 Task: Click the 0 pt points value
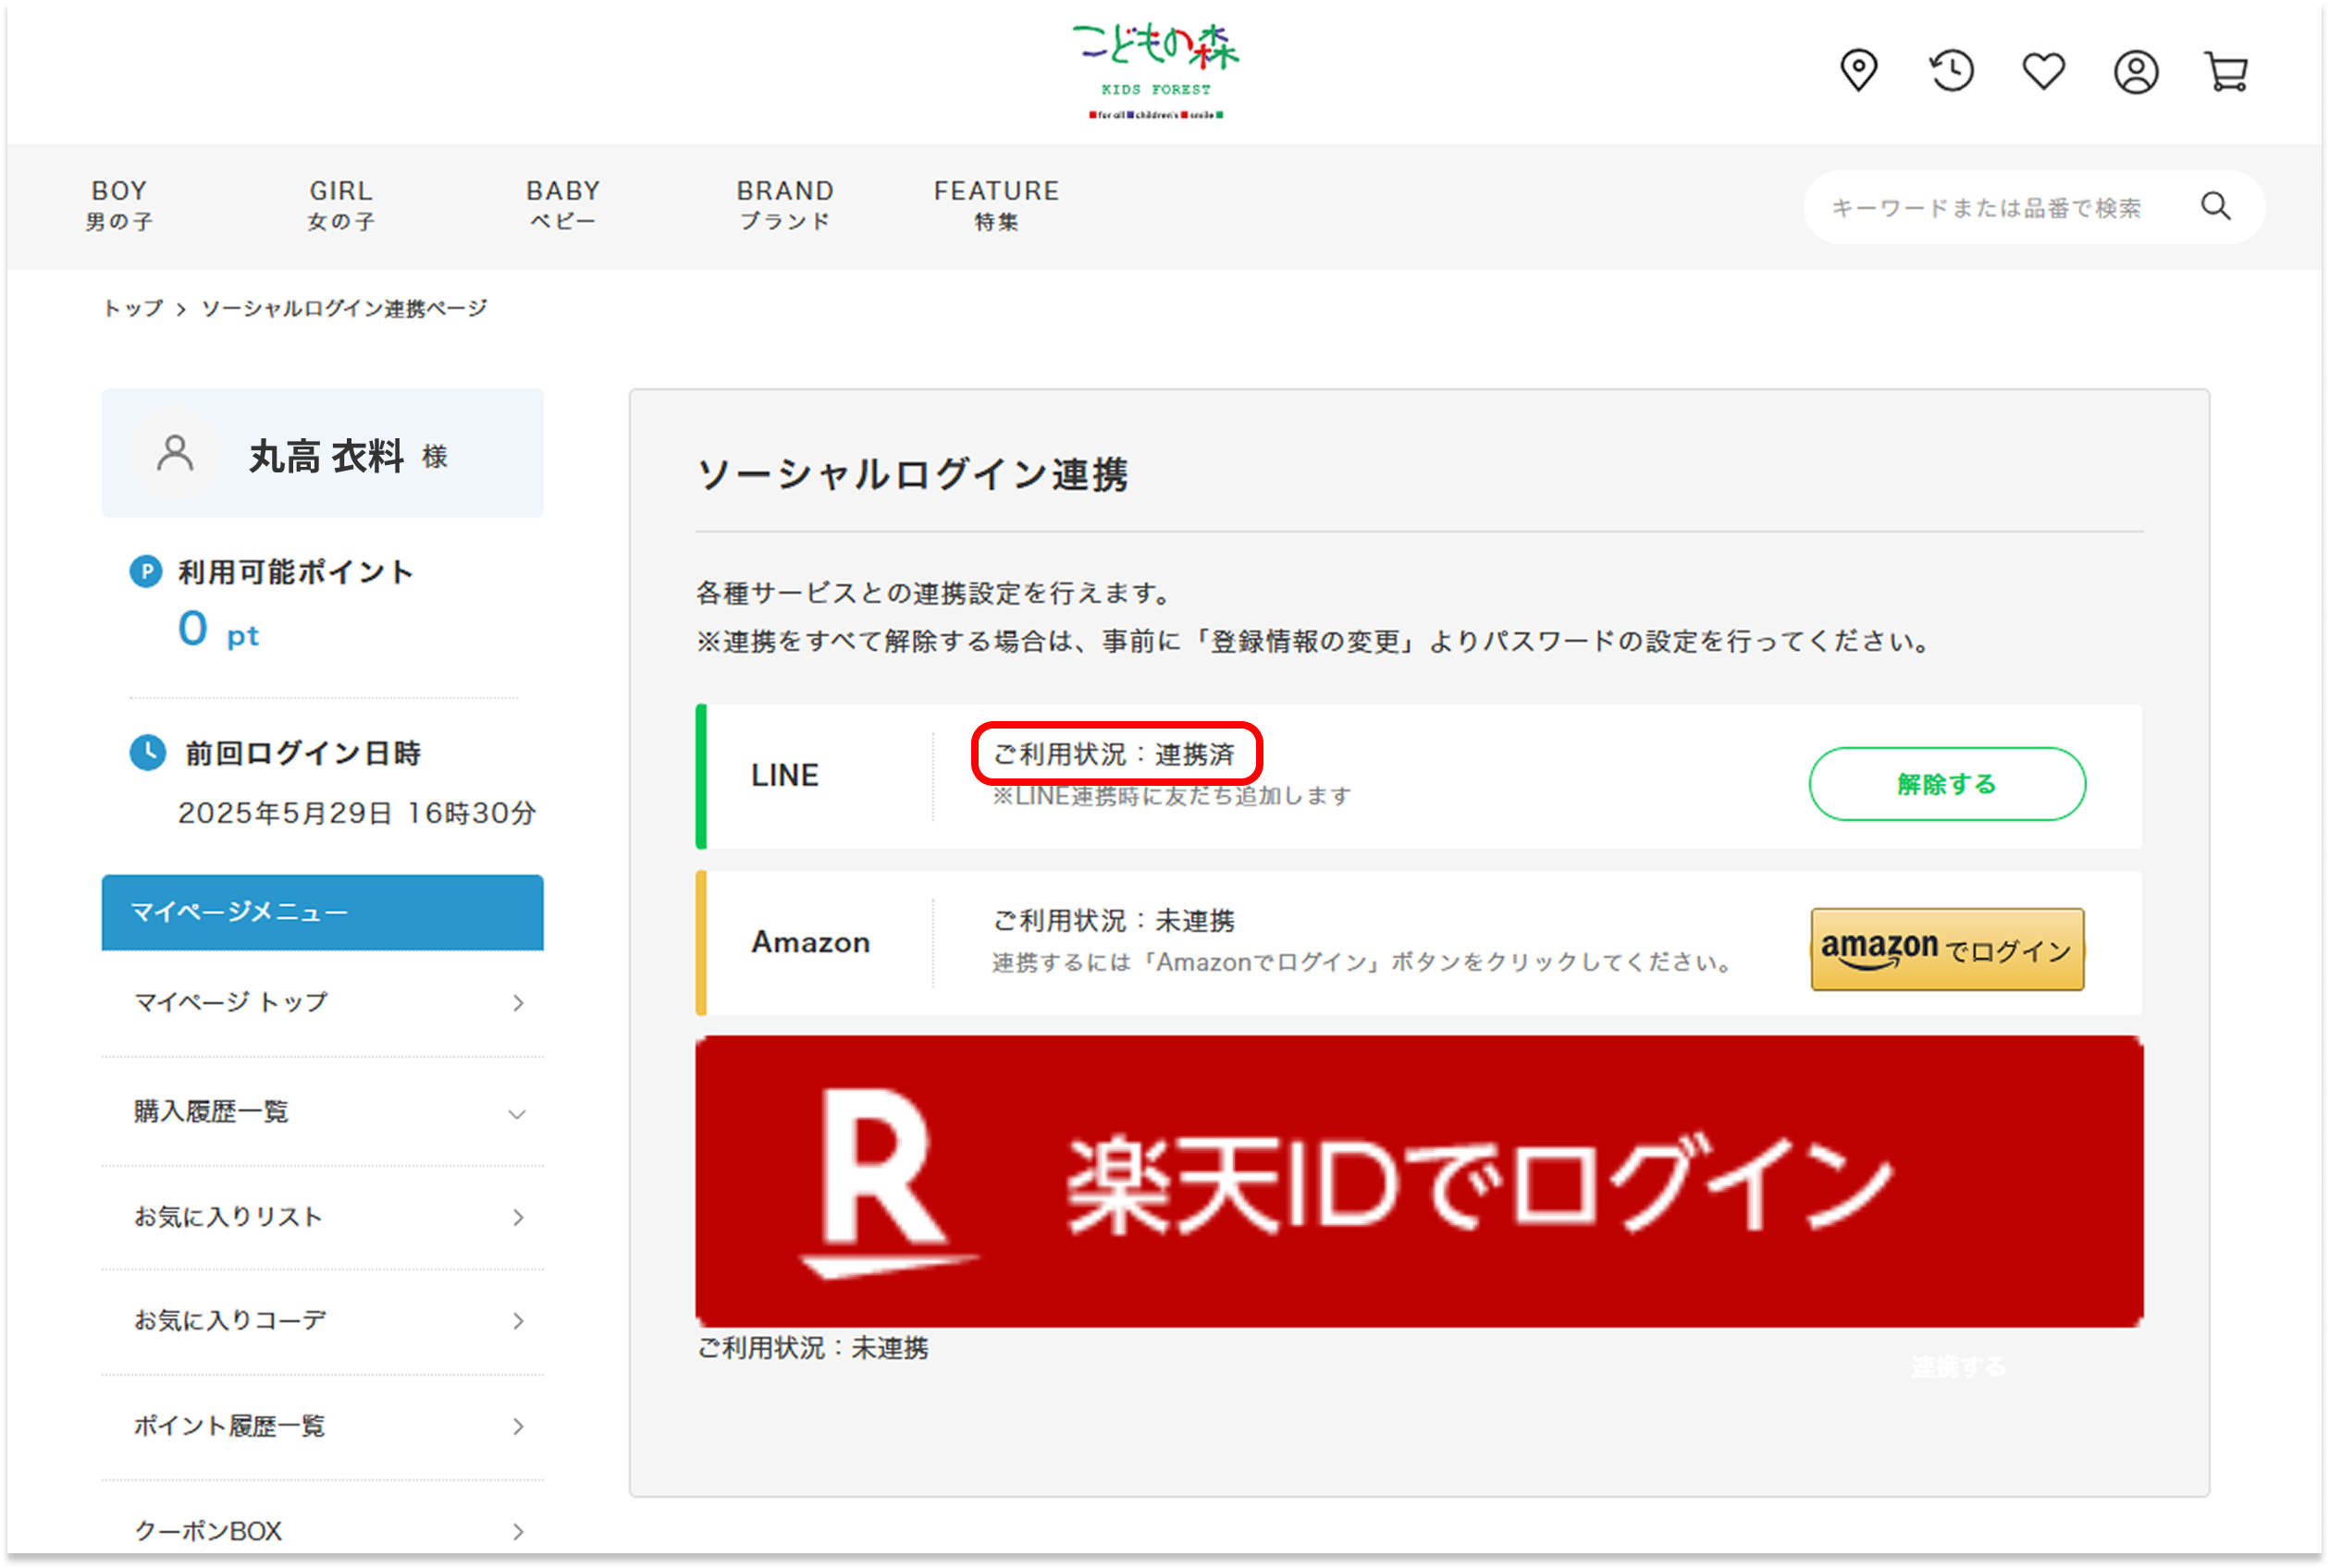click(218, 631)
